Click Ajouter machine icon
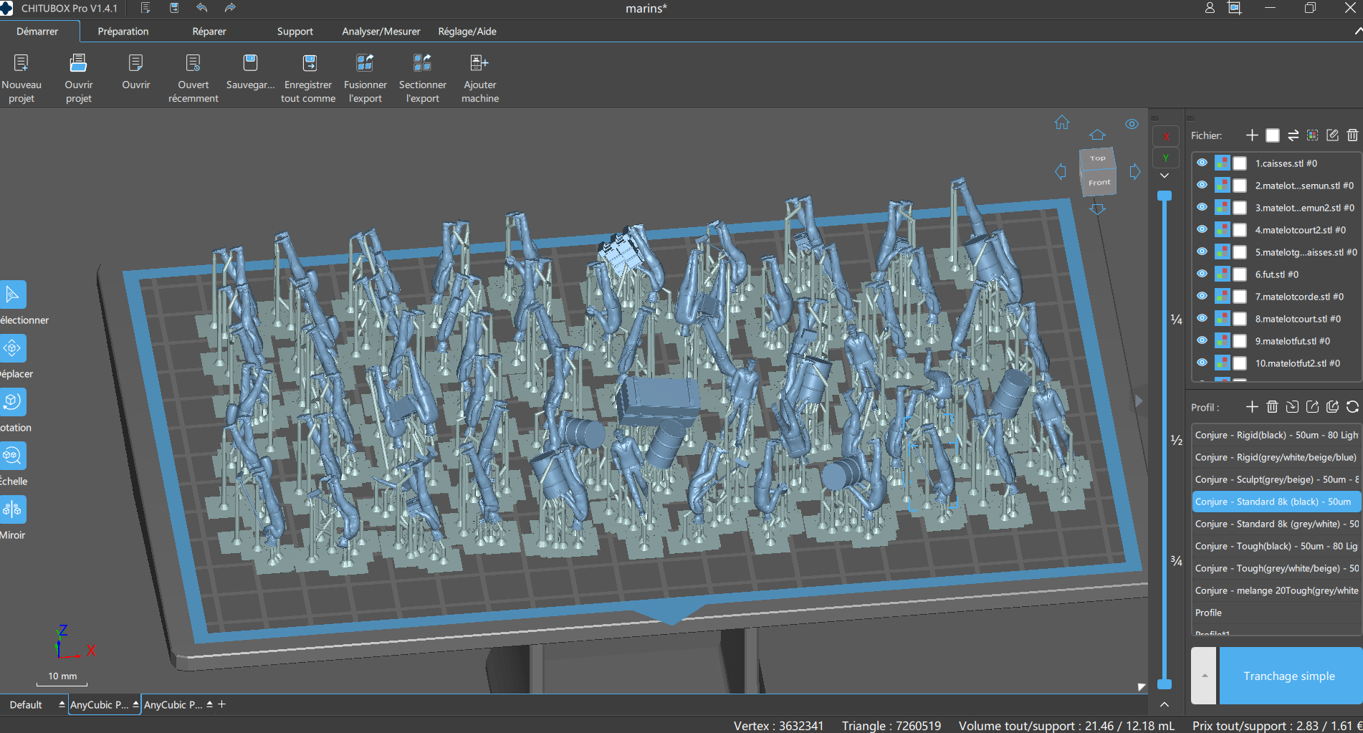The width and height of the screenshot is (1363, 733). point(479,64)
